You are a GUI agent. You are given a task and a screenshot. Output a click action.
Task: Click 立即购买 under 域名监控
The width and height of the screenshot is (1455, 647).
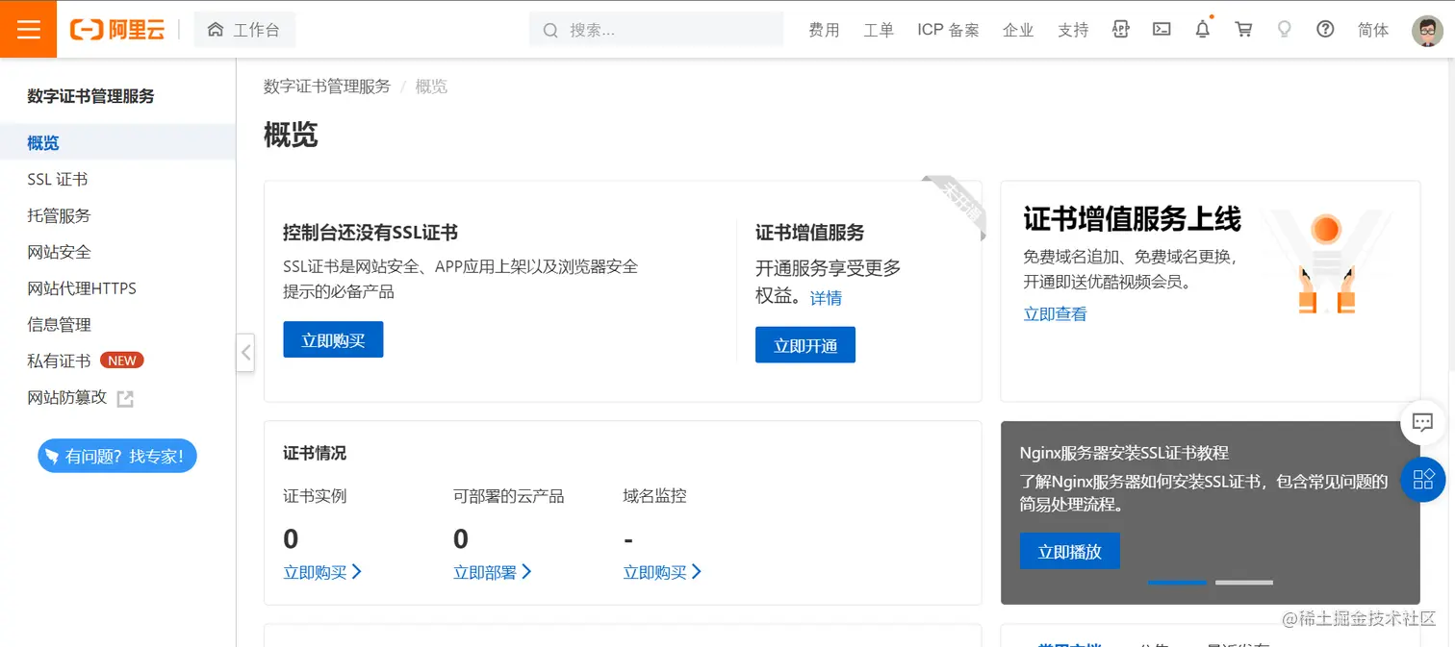click(x=663, y=572)
